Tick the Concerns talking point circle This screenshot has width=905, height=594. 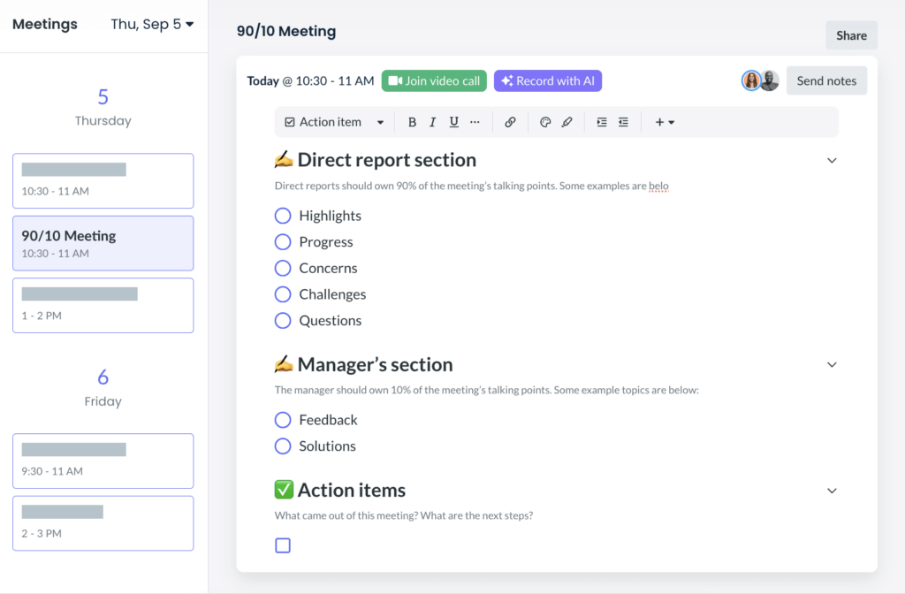[x=283, y=268]
